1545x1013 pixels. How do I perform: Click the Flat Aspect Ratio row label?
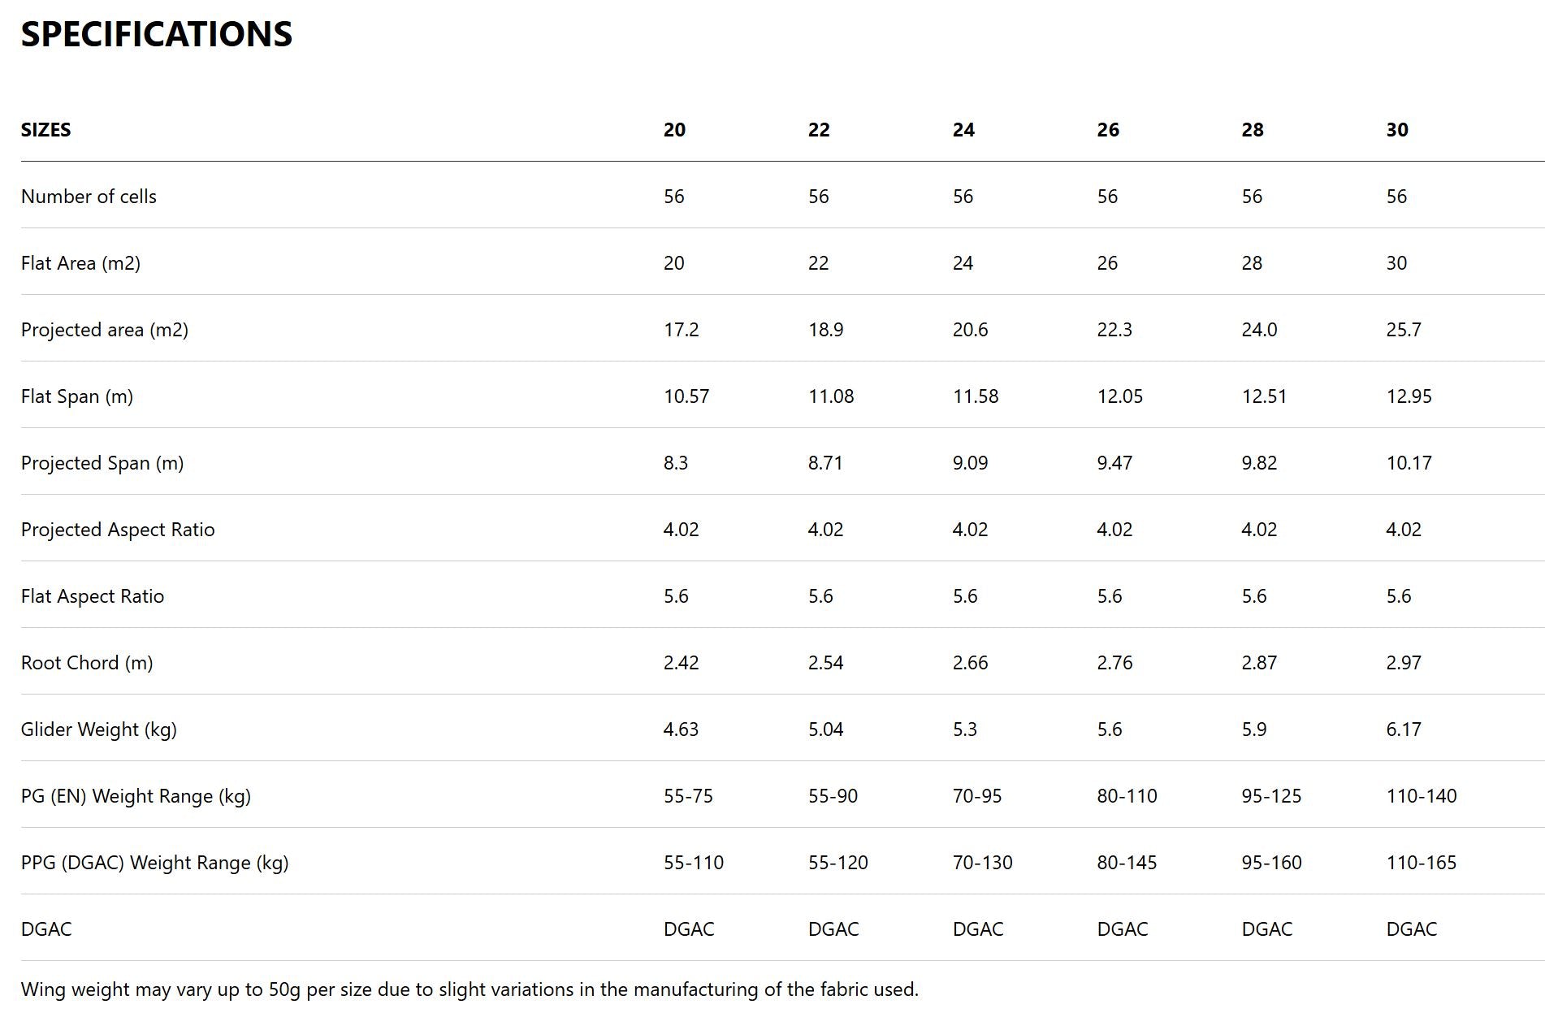93,596
